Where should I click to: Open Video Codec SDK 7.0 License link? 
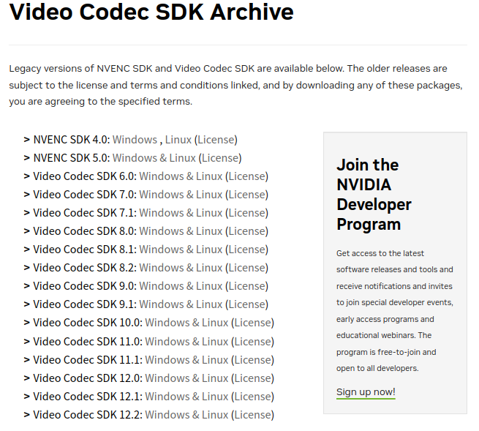[x=247, y=195]
